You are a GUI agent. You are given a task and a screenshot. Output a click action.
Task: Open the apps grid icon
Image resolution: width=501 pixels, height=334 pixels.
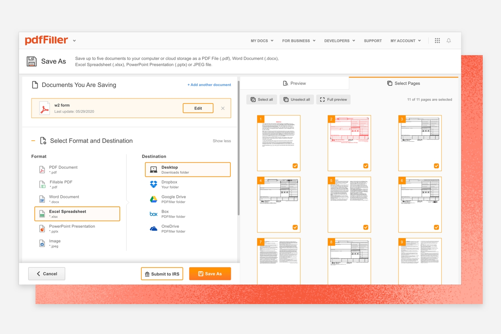pyautogui.click(x=437, y=41)
